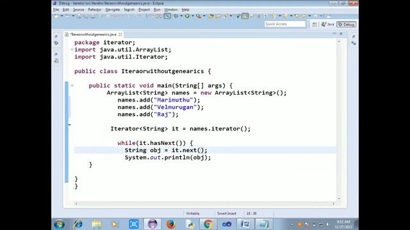Open the File menu
The image size is (410, 230).
pos(56,10)
